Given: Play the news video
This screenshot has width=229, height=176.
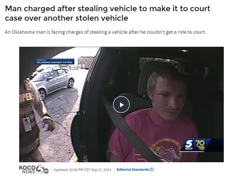Looking at the screenshot, I should point(121,105).
